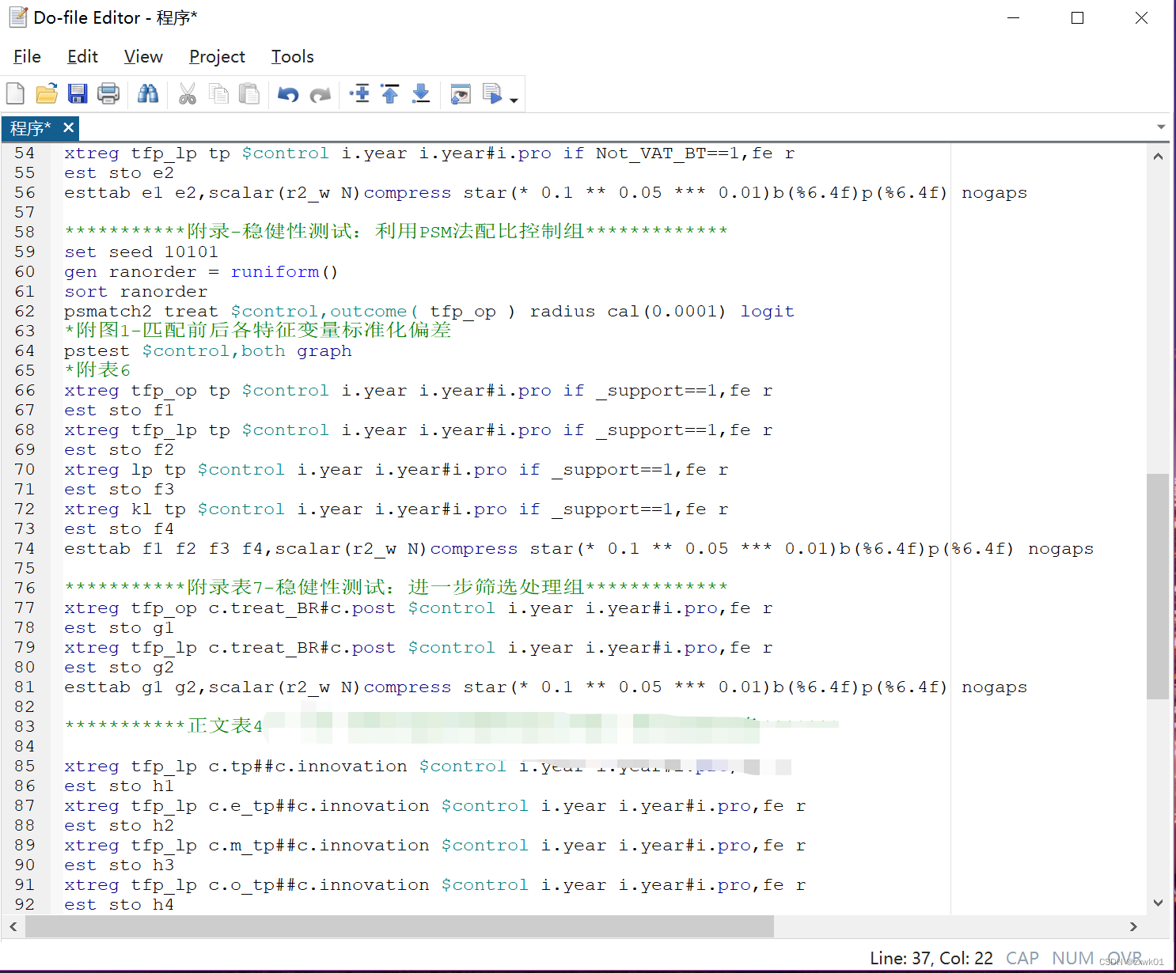Open an existing do-file
Screen dimensions: 1176x973
tap(47, 94)
